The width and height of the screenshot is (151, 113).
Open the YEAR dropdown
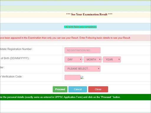pos(112,59)
